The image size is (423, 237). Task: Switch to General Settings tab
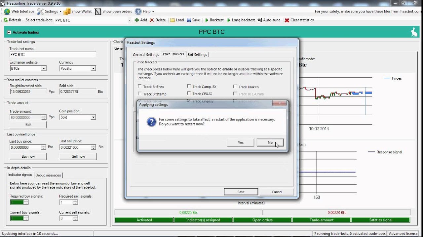coord(146,55)
